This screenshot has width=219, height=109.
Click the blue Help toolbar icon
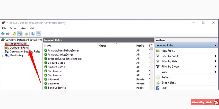coord(33,34)
